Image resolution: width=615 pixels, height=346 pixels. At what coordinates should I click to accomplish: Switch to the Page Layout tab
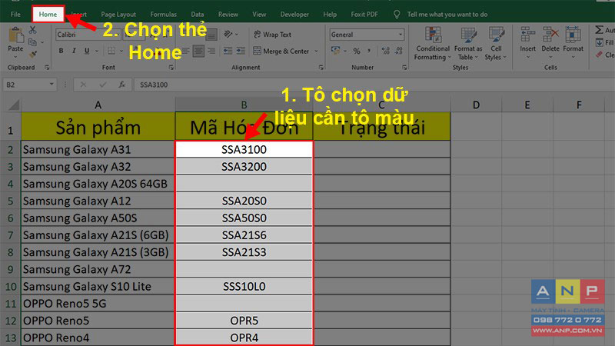click(x=118, y=15)
